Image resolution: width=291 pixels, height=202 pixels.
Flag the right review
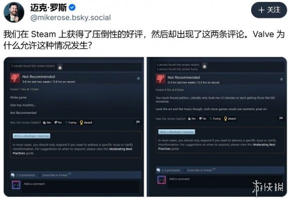click(281, 118)
